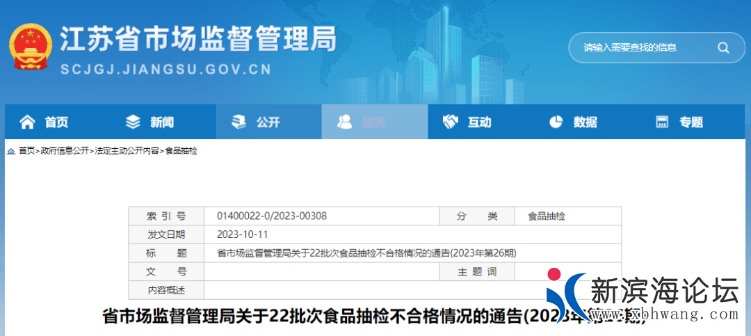Click the house icon beside 首页

[27, 122]
